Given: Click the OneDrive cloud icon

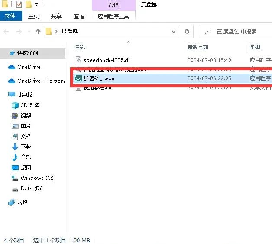Looking at the screenshot, I should (x=12, y=67).
